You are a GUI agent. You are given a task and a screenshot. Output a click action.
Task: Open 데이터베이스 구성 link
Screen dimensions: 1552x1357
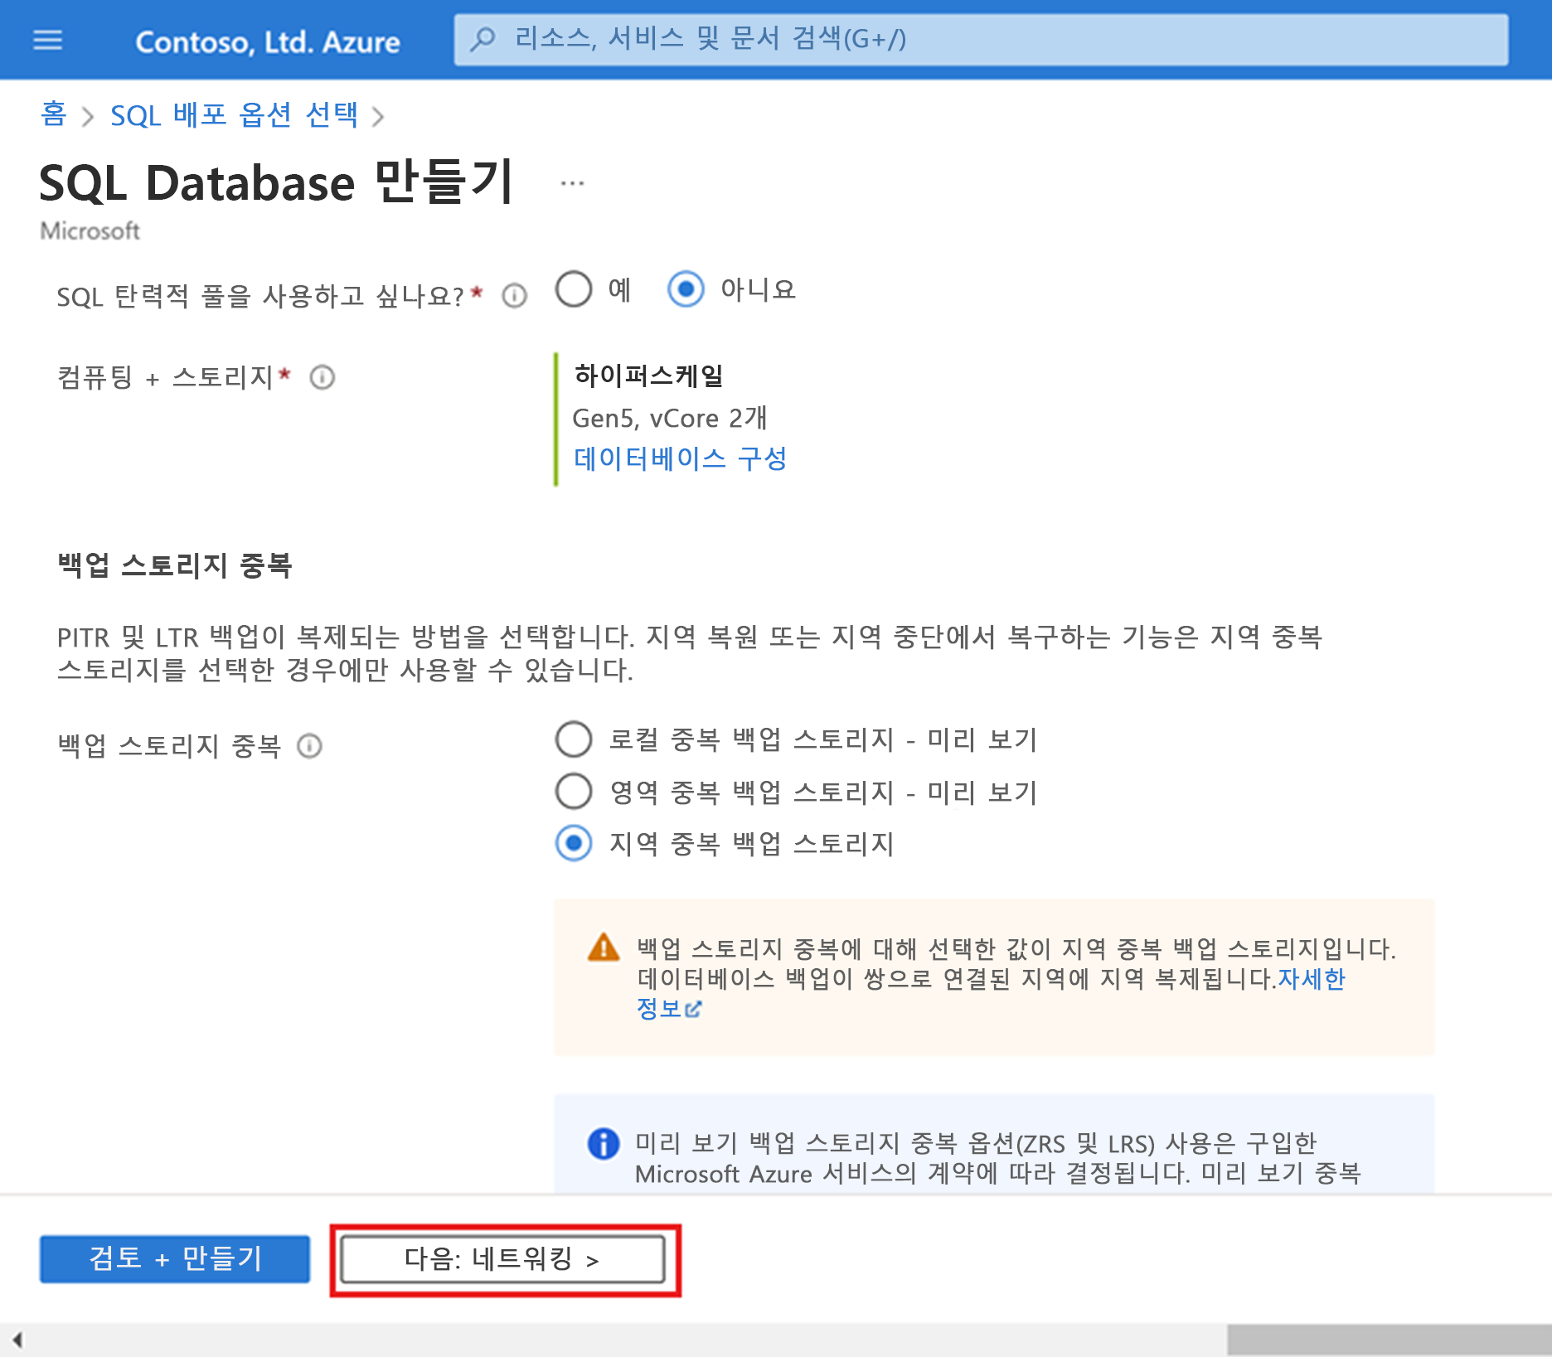[680, 458]
